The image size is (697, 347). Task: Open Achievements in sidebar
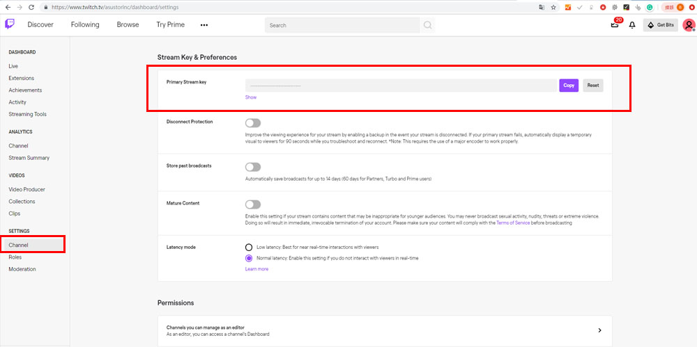point(25,90)
